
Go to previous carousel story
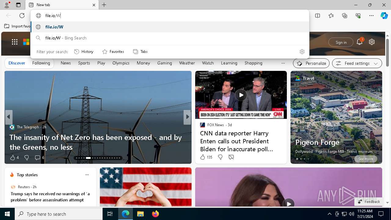9,117
